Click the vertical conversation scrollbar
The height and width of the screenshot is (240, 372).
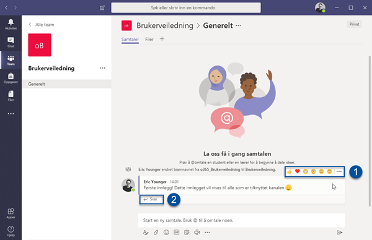(370, 131)
